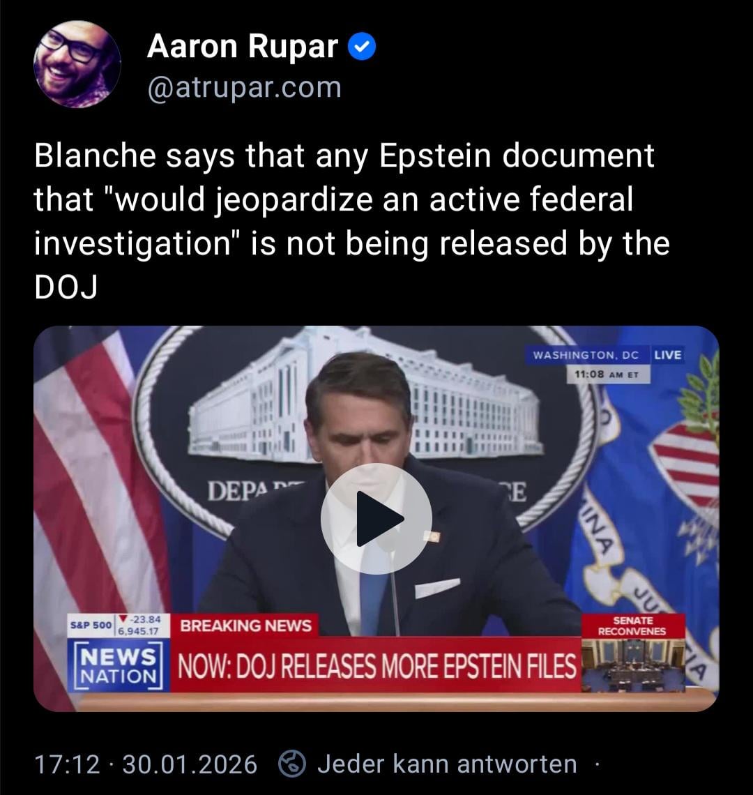The height and width of the screenshot is (795, 753).
Task: Click the S&P 500 ticker box
Action: [115, 625]
